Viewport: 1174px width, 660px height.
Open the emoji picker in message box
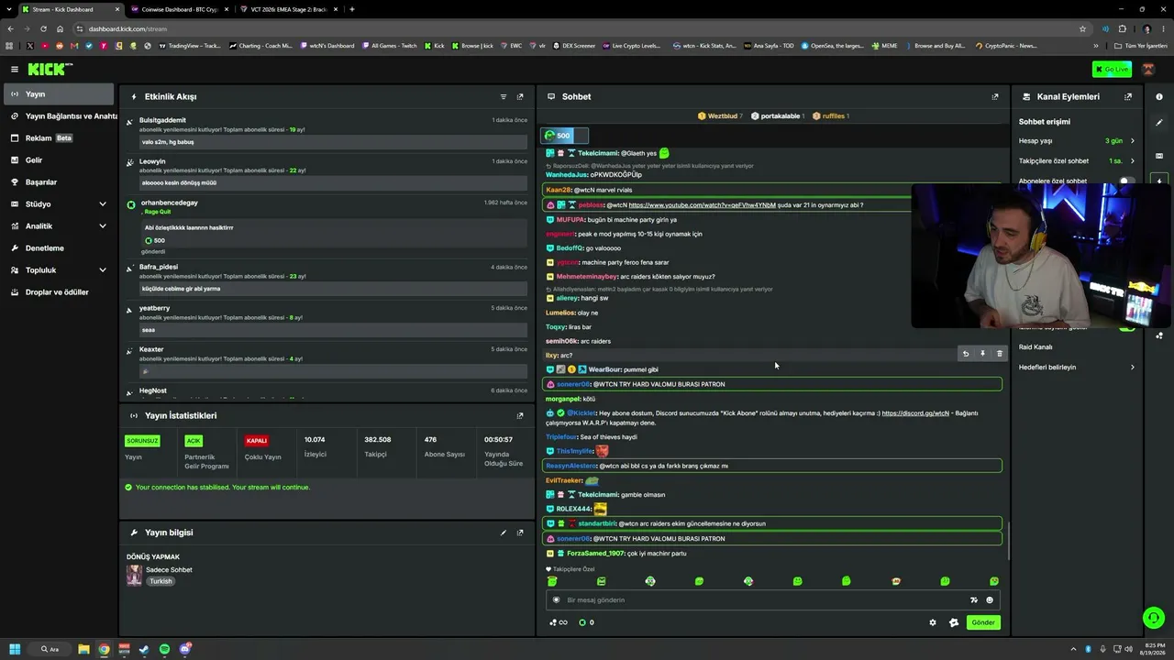pyautogui.click(x=990, y=600)
